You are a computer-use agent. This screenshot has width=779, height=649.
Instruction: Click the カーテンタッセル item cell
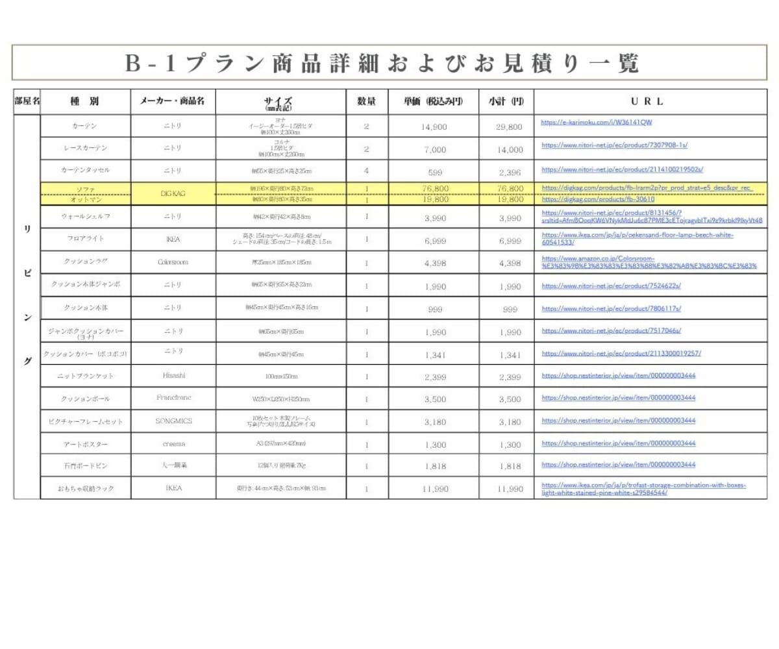coord(86,170)
